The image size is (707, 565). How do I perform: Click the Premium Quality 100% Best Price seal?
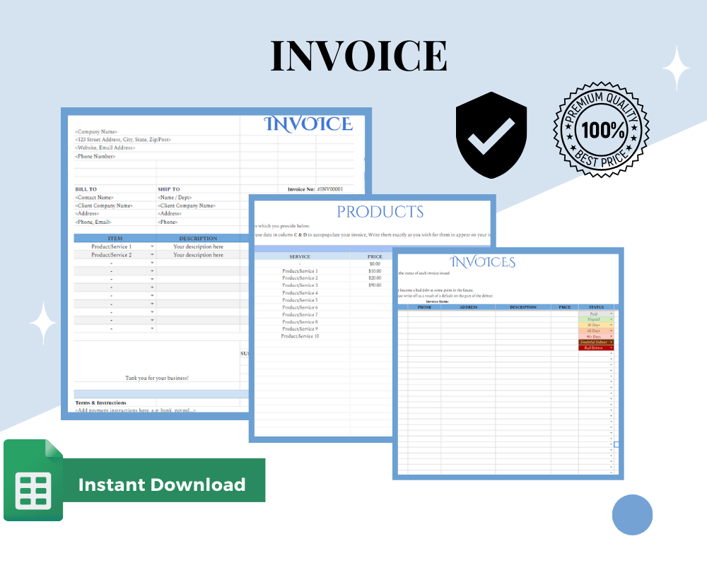[x=601, y=130]
